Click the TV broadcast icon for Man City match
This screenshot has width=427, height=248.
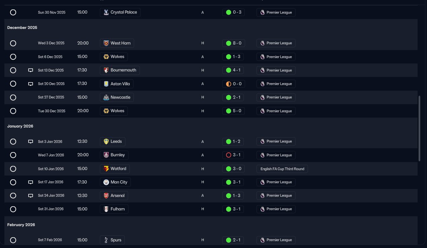point(31,182)
